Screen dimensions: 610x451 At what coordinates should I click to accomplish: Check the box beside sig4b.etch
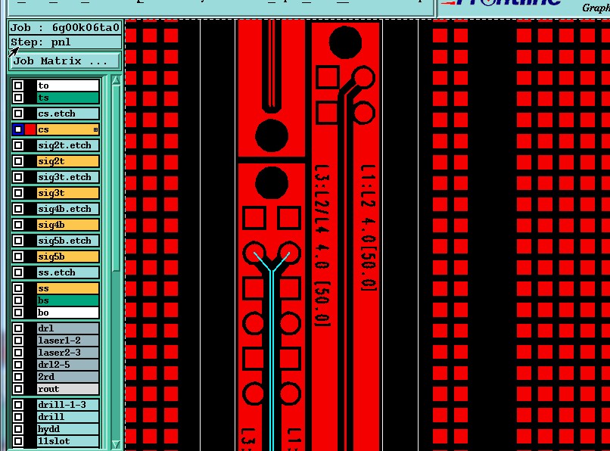[x=18, y=209]
